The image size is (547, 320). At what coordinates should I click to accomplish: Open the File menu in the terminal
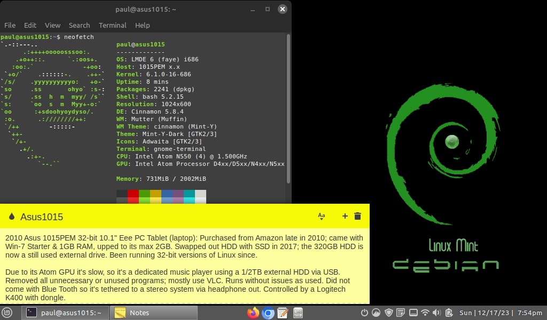[10, 25]
